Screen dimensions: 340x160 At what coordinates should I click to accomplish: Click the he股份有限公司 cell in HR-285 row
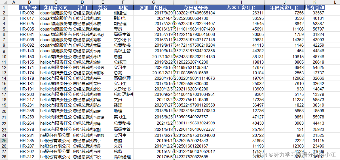(x=56, y=140)
